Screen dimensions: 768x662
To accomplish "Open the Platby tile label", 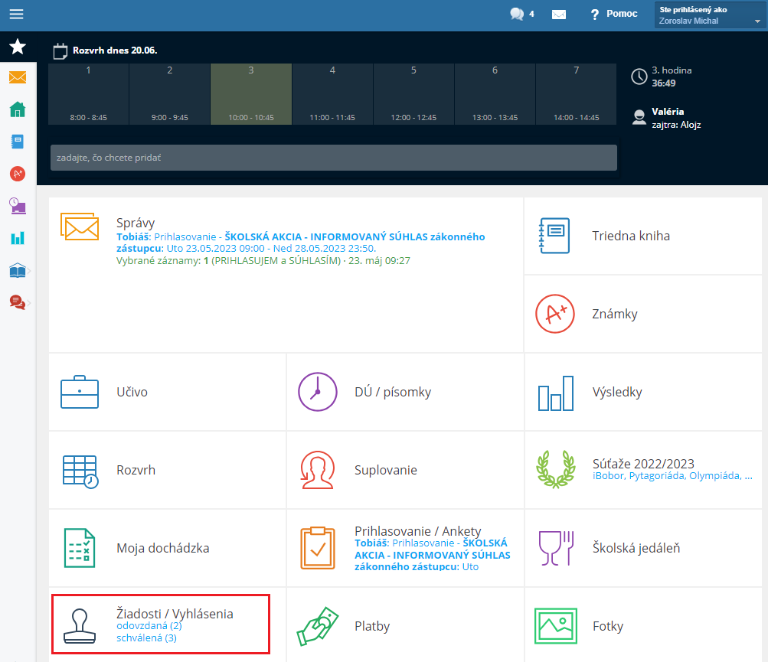I will [372, 626].
